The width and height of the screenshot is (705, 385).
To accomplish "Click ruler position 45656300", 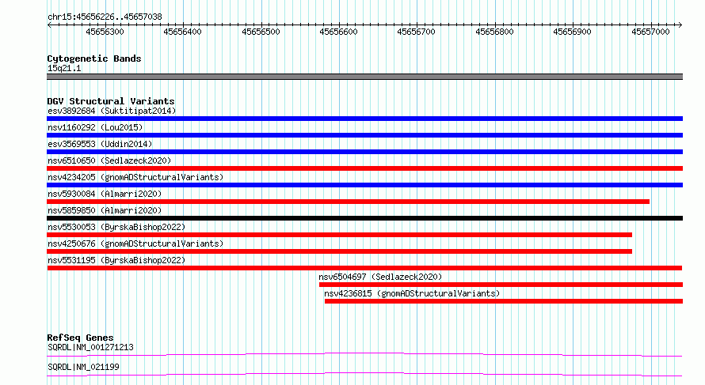I will [105, 32].
